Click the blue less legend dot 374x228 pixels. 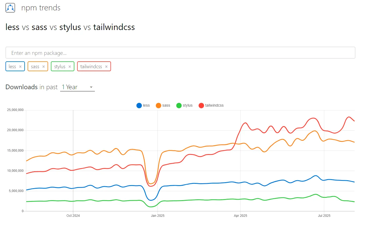[x=139, y=105]
